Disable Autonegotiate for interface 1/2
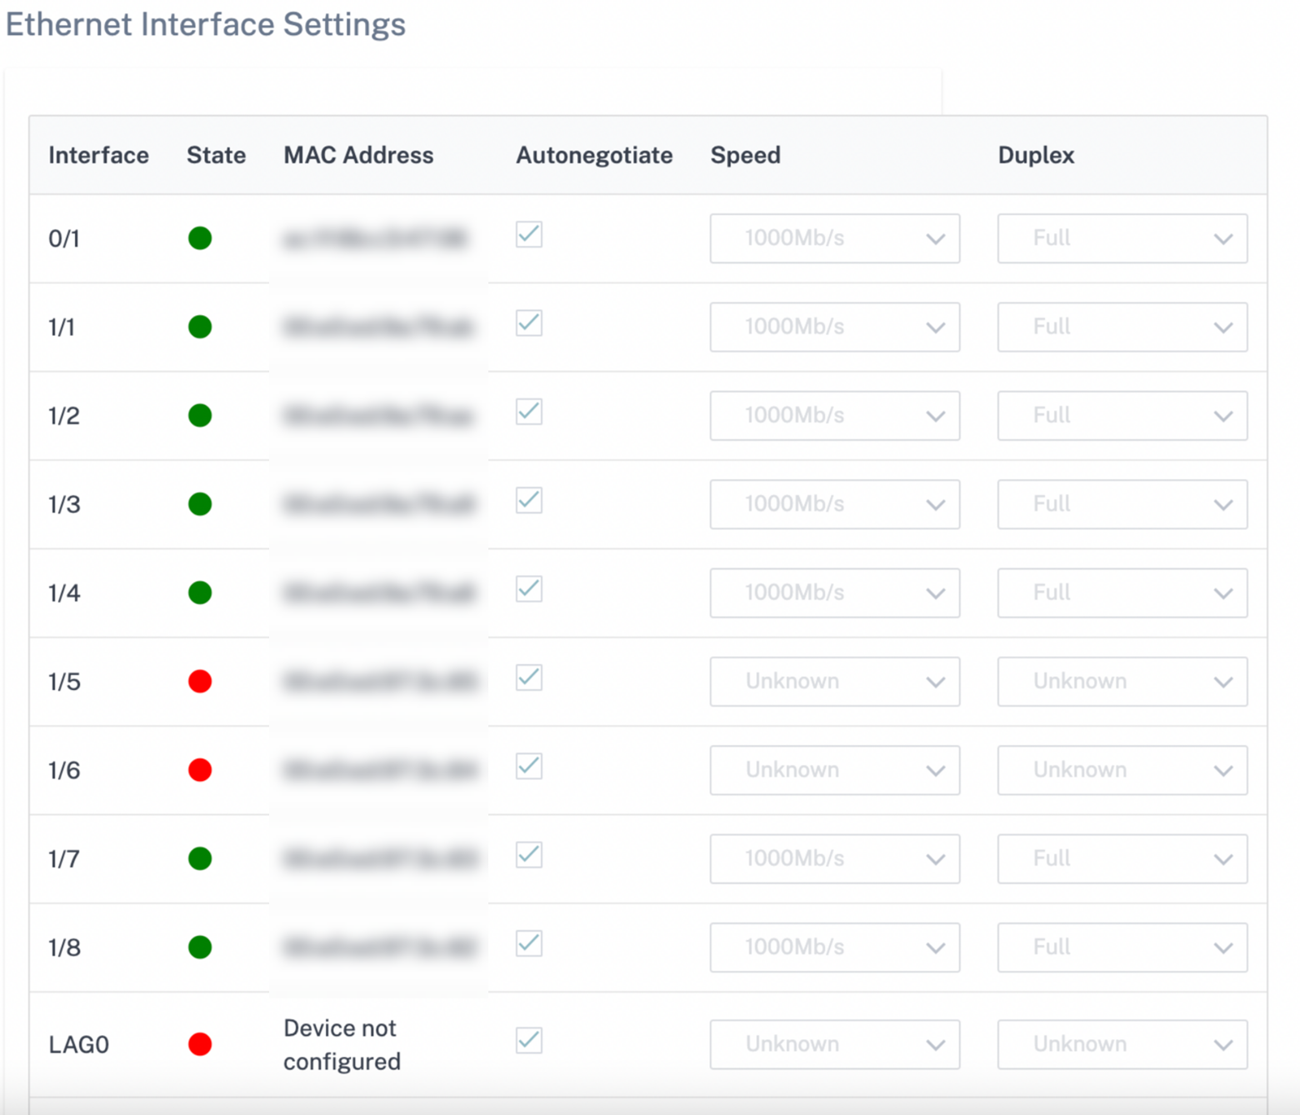1300x1115 pixels. 529,412
